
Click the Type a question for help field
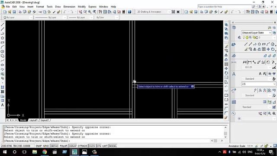click(224, 6)
